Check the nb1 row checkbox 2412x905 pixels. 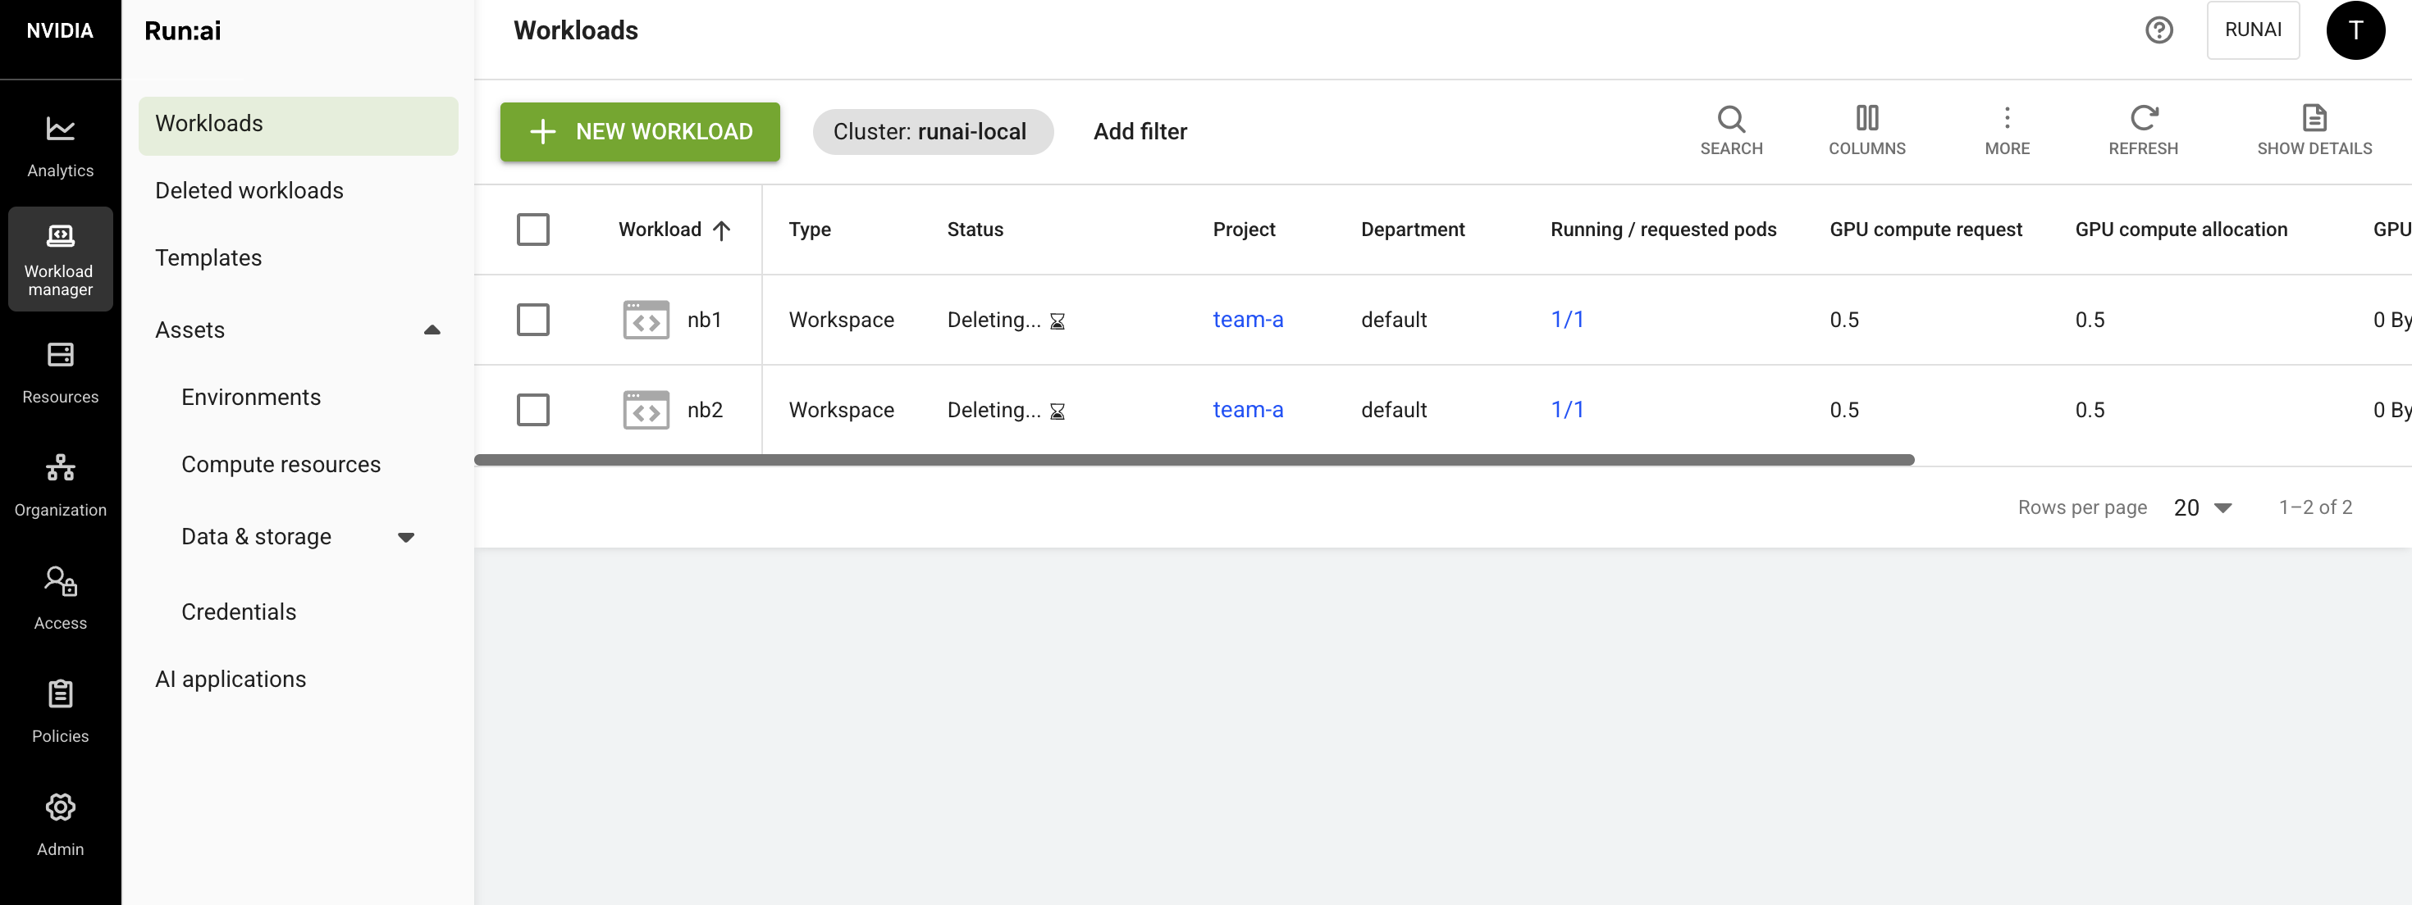532,319
